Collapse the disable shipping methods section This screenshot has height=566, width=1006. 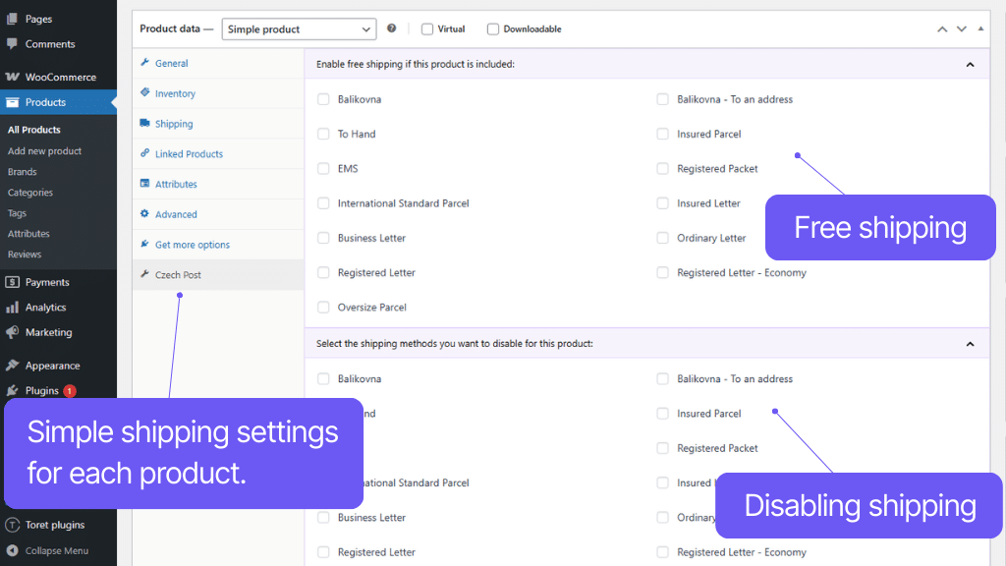(x=970, y=344)
